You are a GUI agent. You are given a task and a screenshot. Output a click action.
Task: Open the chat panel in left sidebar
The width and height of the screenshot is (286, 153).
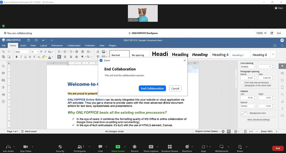[3, 80]
